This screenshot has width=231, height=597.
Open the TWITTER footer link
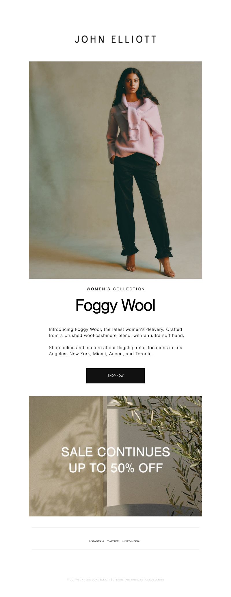113,541
